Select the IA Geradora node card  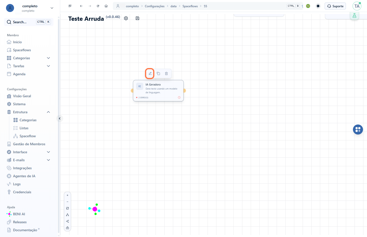tap(158, 90)
